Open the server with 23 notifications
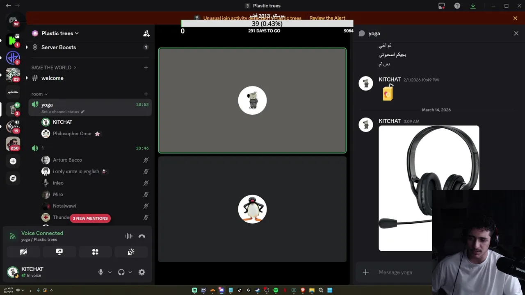This screenshot has height=295, width=525. tap(13, 75)
